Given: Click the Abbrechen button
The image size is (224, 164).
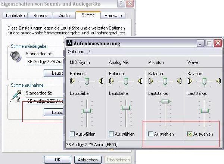Looking at the screenshot, I should [88, 160].
